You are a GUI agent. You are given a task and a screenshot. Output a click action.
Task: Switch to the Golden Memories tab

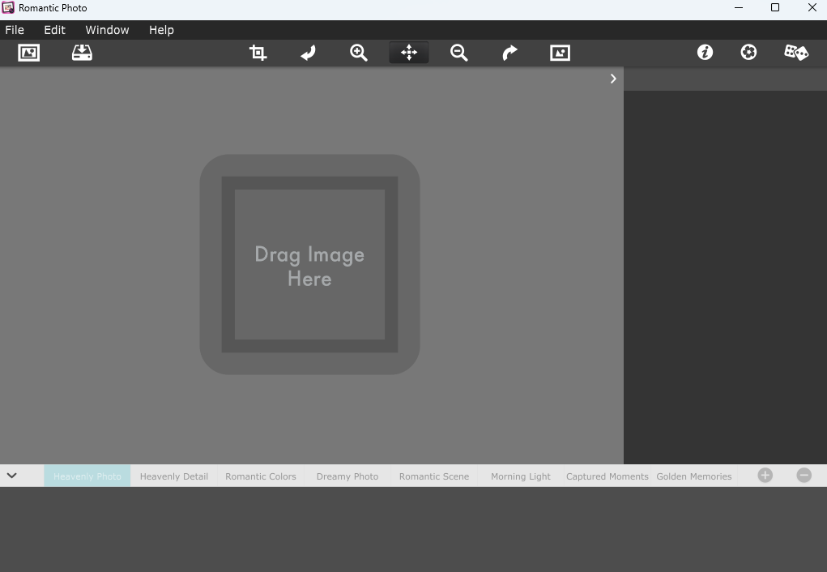point(694,476)
